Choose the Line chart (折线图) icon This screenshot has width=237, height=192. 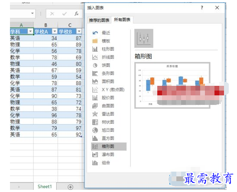click(95, 57)
